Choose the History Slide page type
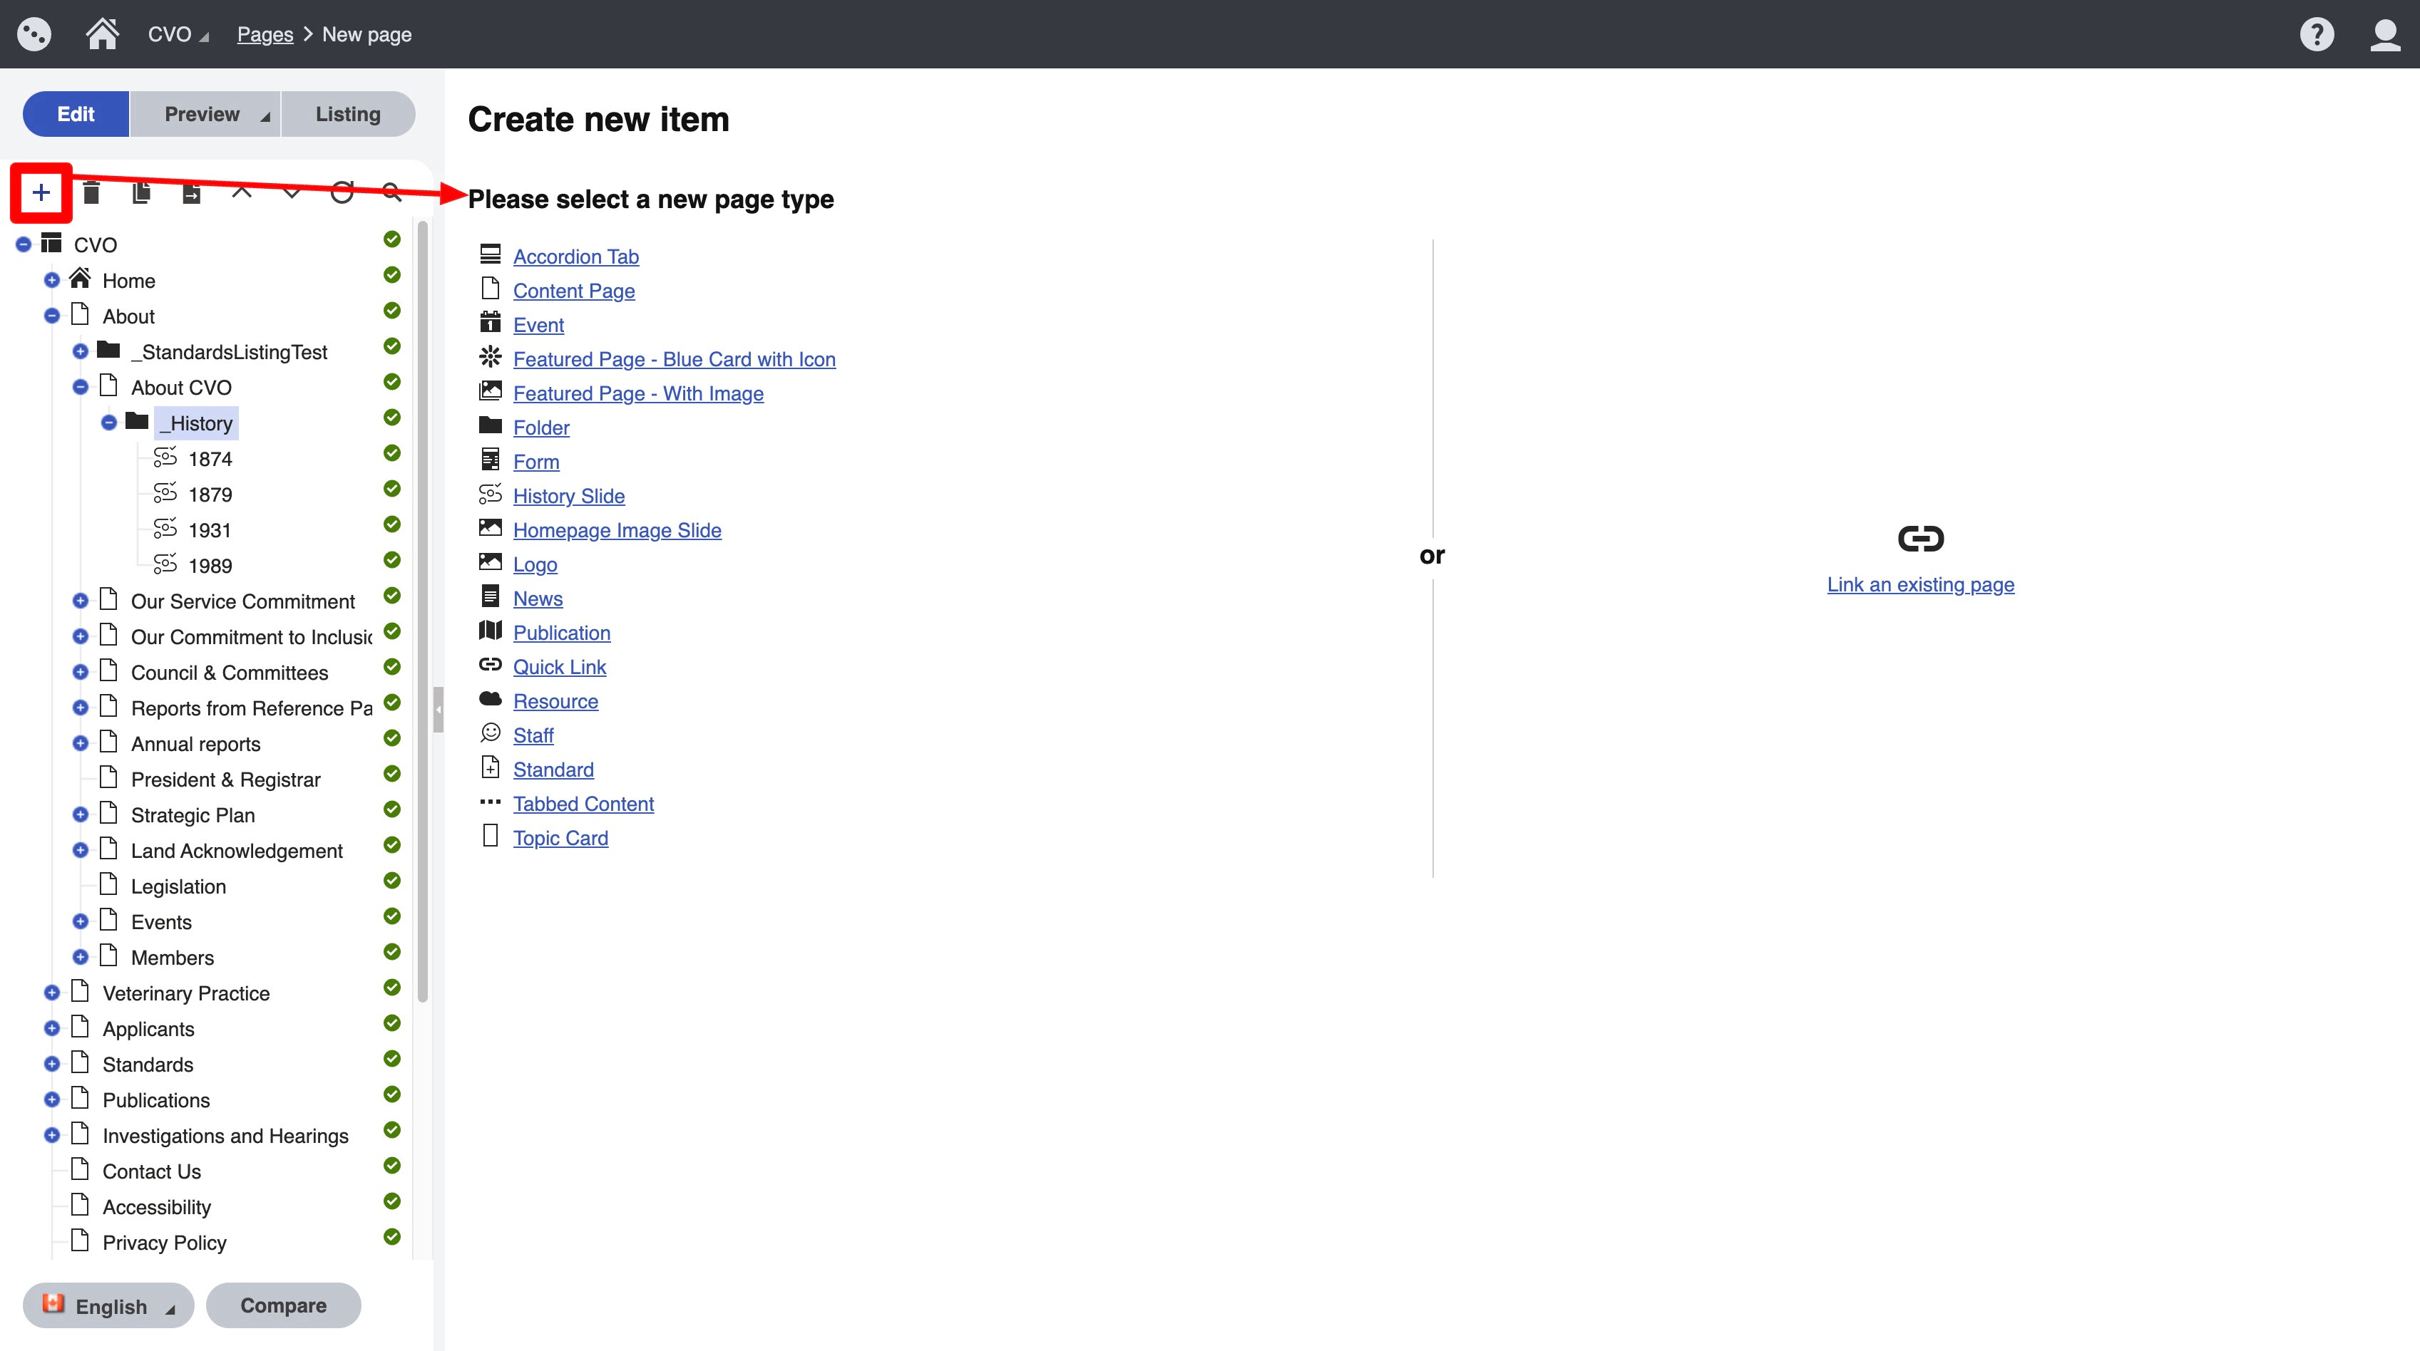 click(x=568, y=496)
